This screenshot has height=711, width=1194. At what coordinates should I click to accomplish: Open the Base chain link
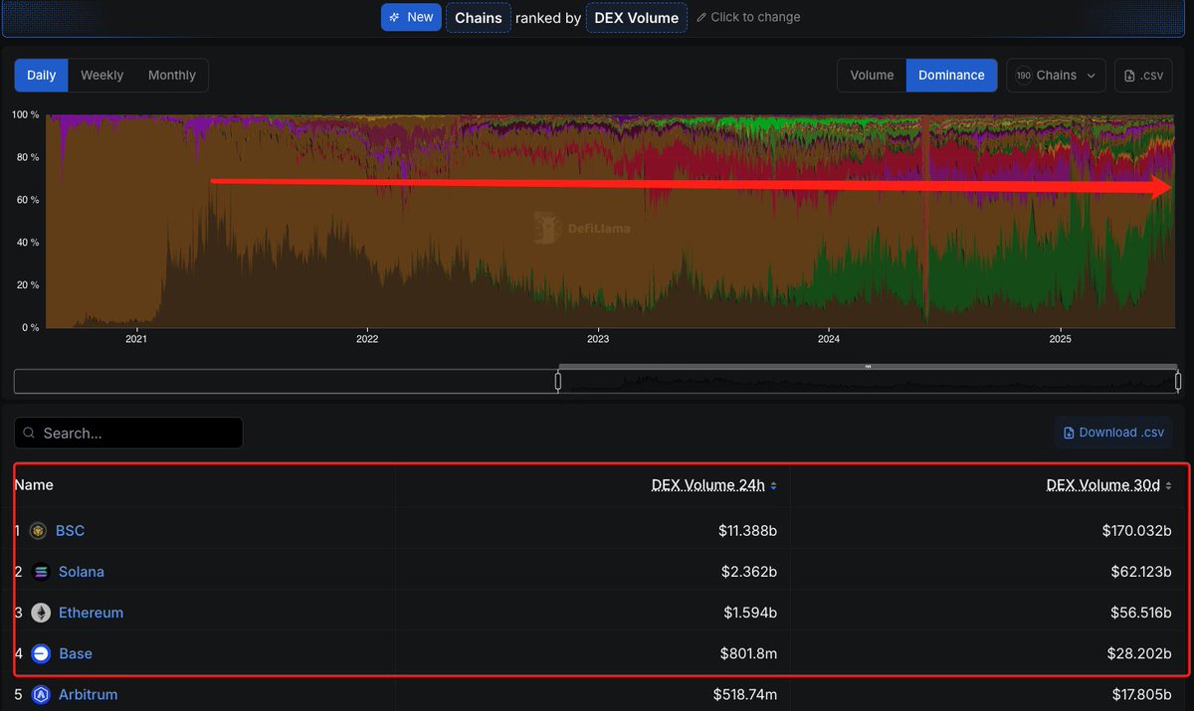pos(76,653)
